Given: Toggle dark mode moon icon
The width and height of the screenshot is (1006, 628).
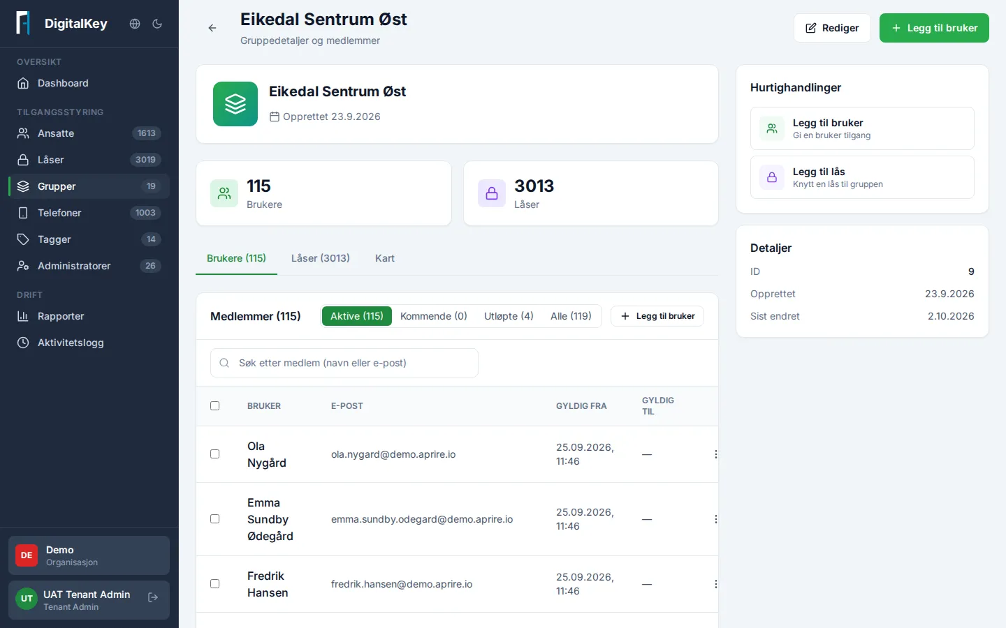Looking at the screenshot, I should point(157,24).
